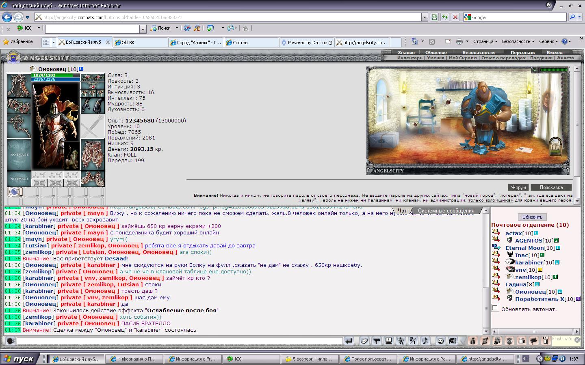Switch to 'Системные сообщения' chat tab
This screenshot has width=585, height=365.
click(x=446, y=210)
